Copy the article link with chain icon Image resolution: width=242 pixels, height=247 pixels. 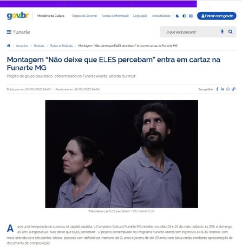click(x=233, y=89)
